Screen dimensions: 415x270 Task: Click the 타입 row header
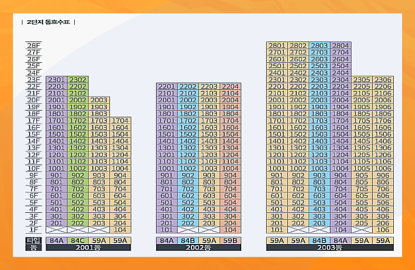34,240
